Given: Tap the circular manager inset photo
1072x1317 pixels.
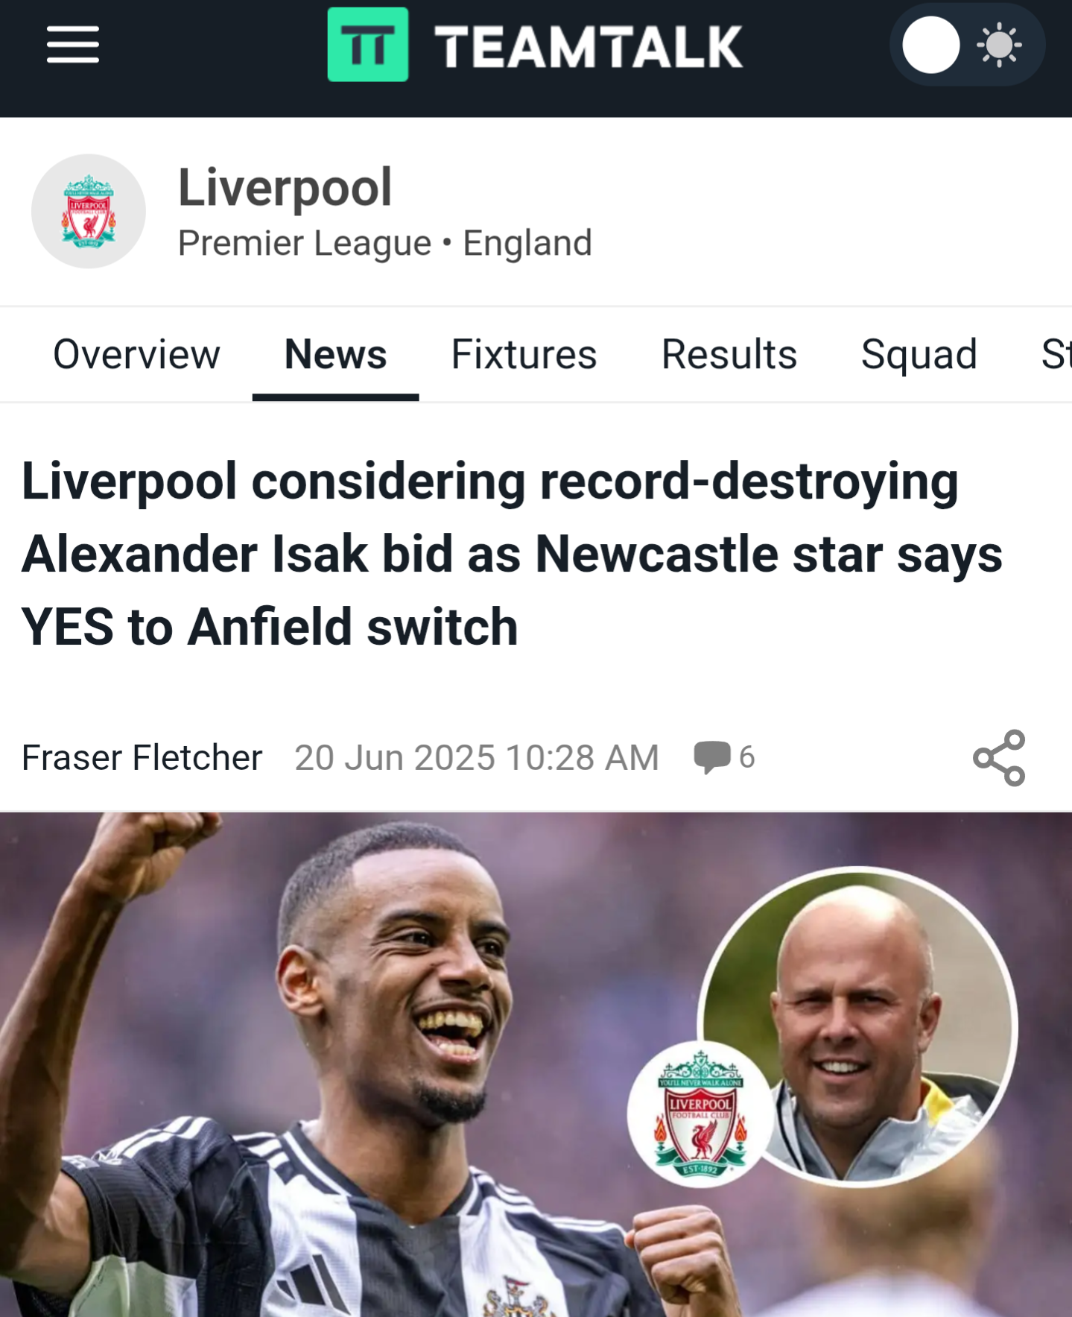Looking at the screenshot, I should click(x=858, y=1027).
